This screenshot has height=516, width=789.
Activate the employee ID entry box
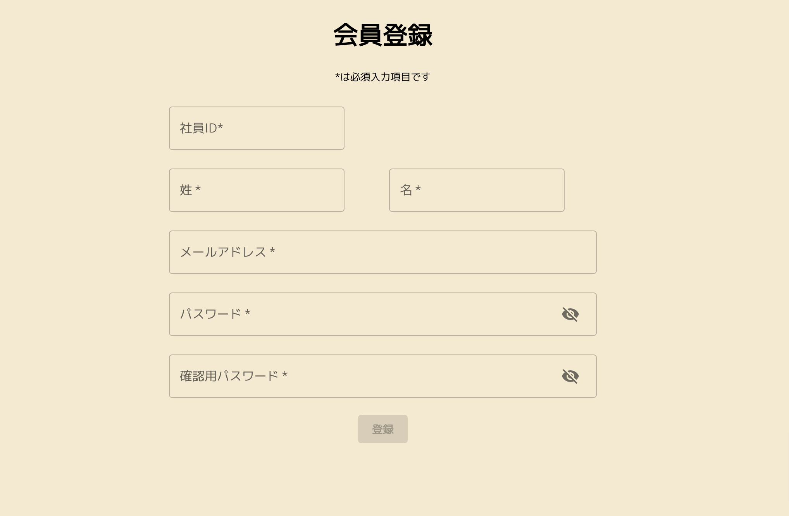[x=256, y=128]
